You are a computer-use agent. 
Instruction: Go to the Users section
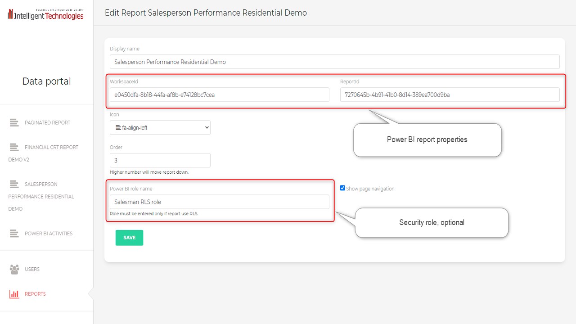(32, 269)
